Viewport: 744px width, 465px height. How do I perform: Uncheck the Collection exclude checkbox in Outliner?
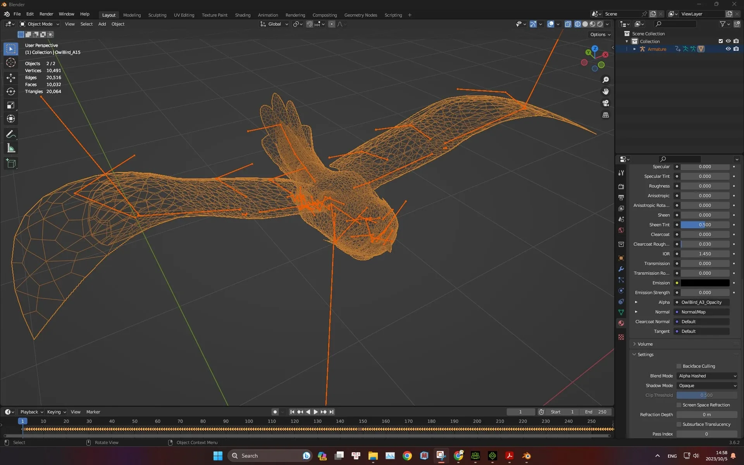coord(721,41)
